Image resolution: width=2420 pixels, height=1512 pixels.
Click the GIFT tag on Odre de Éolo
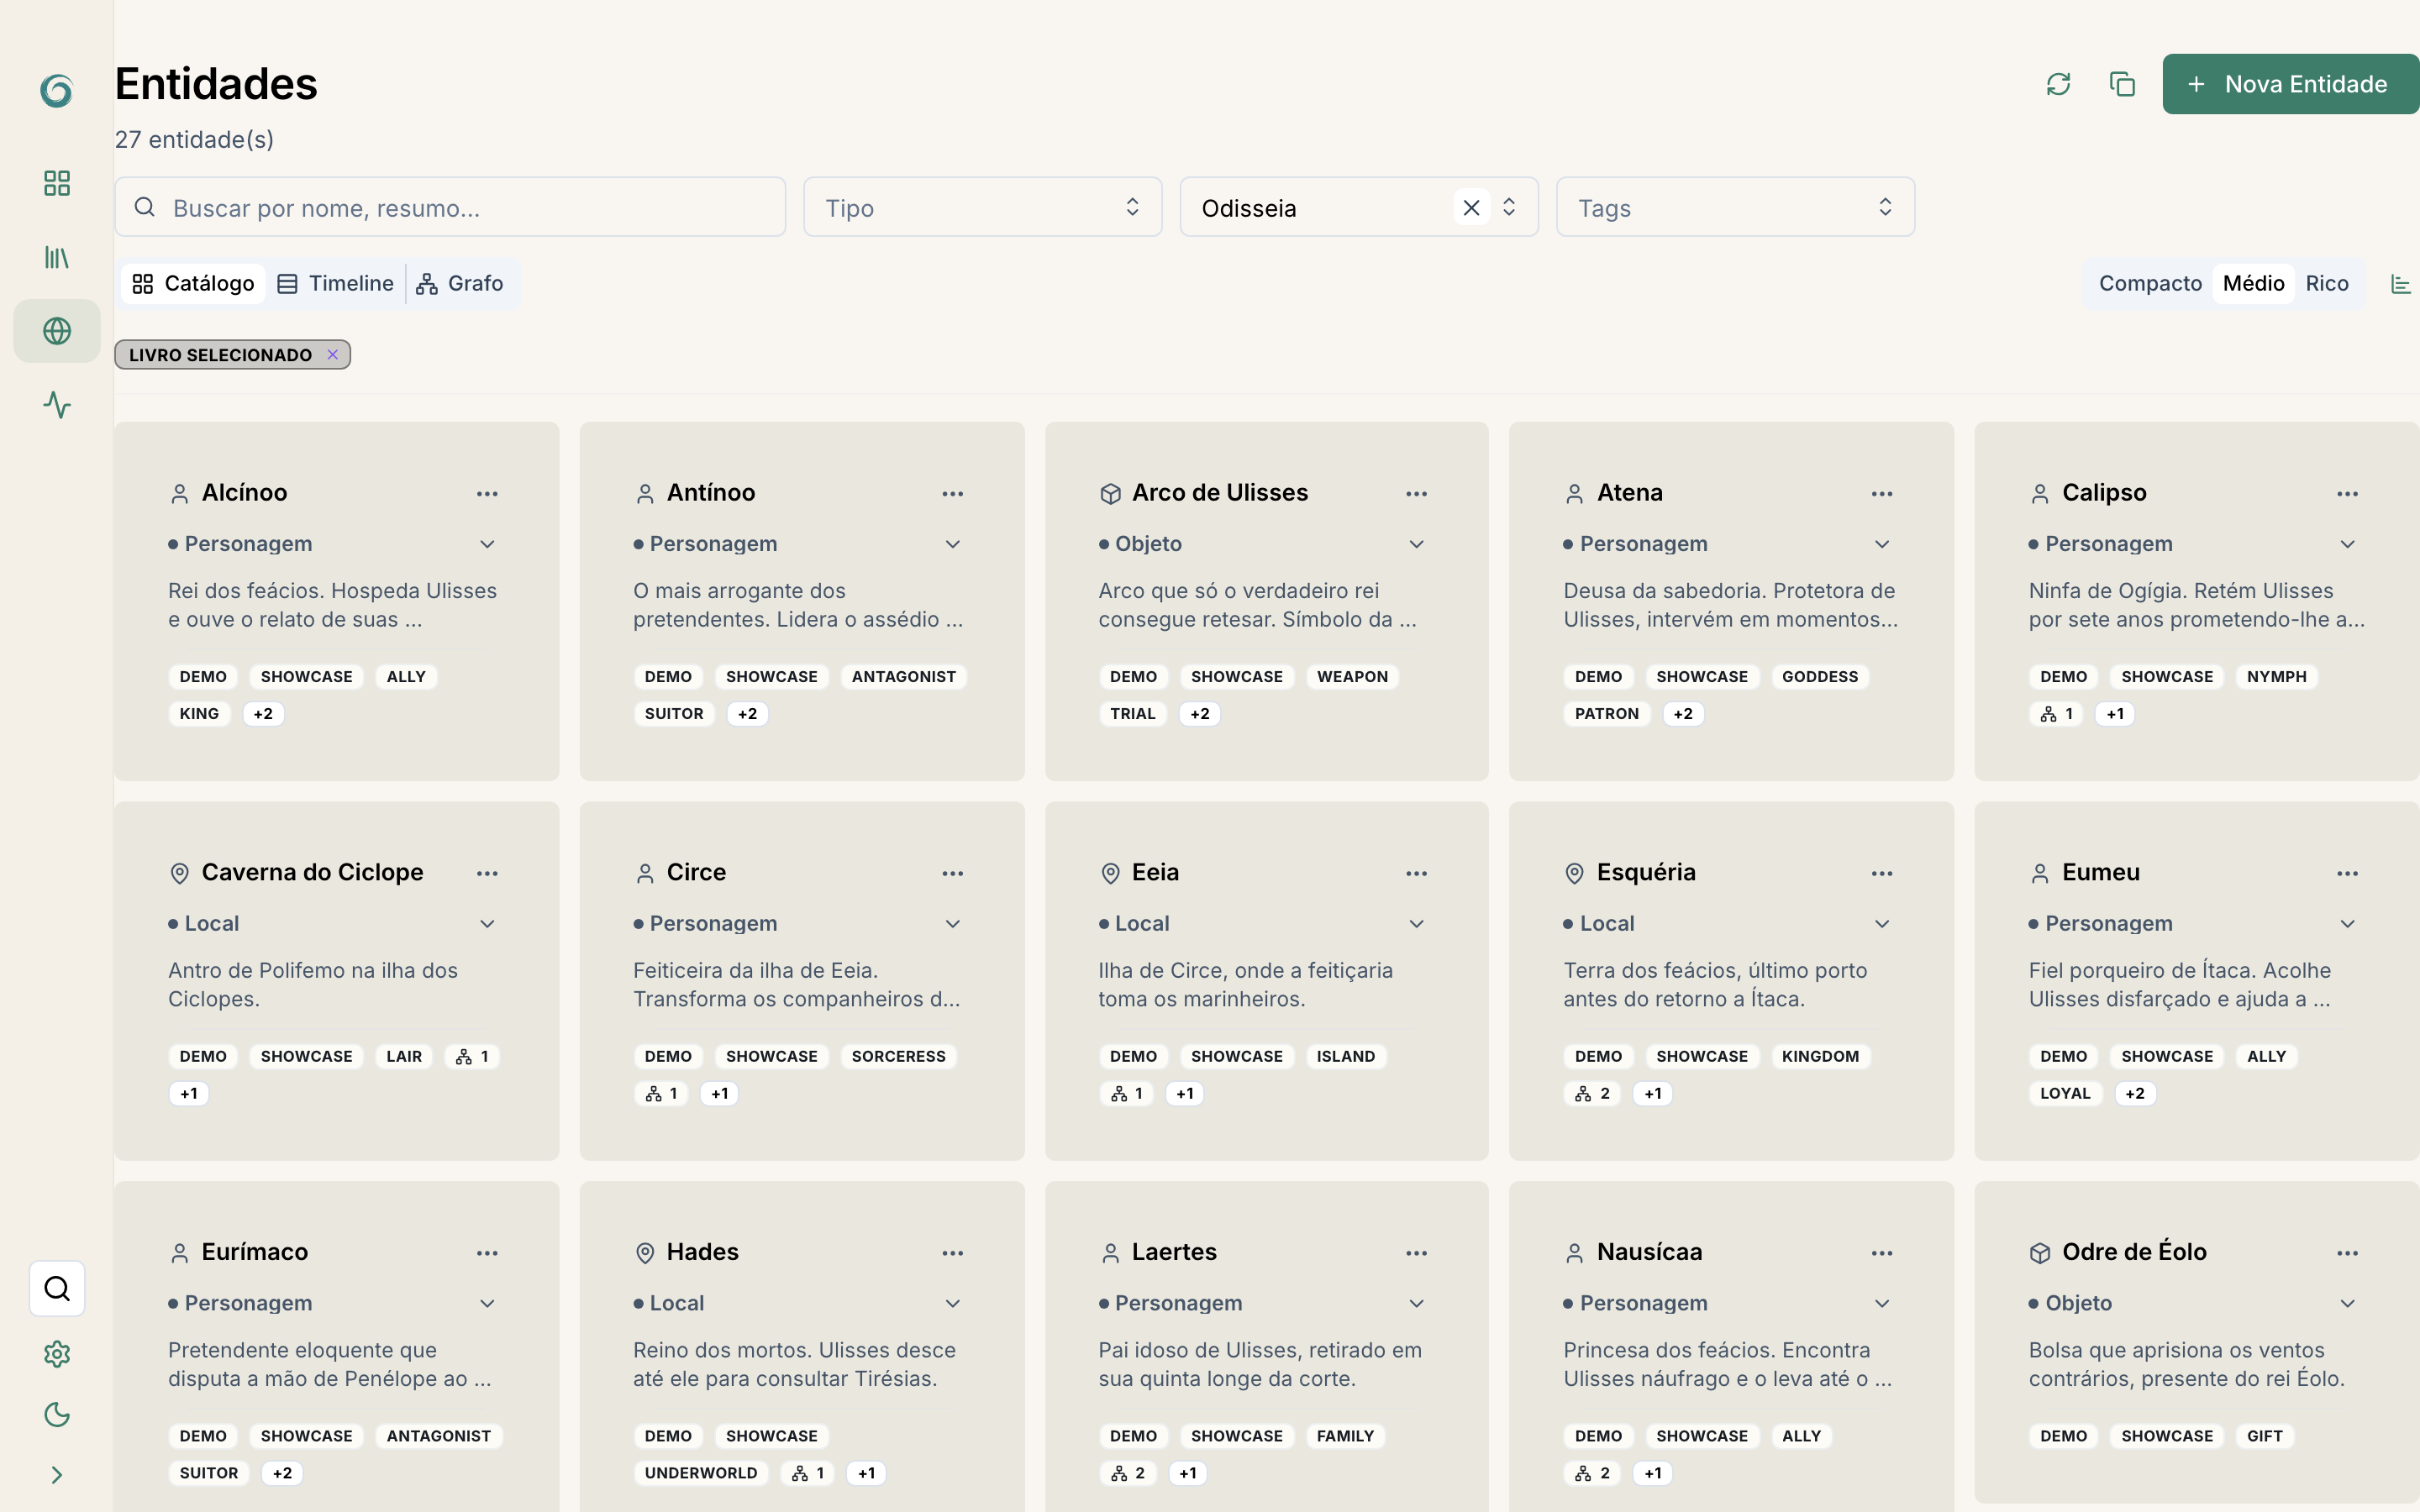pos(2265,1436)
